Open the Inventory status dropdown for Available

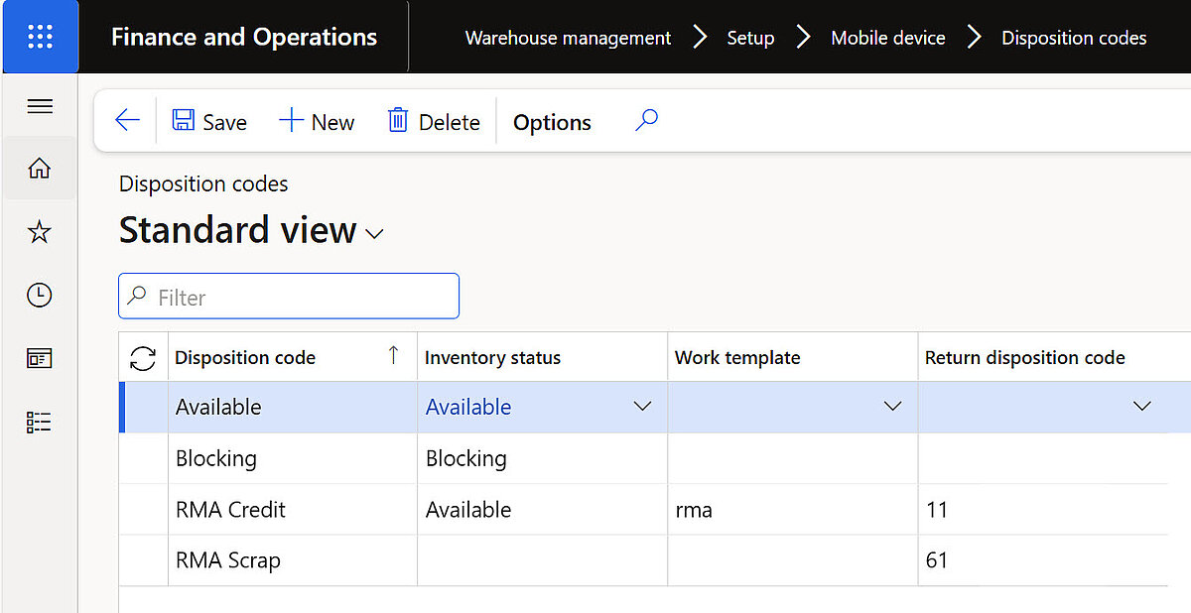(642, 407)
